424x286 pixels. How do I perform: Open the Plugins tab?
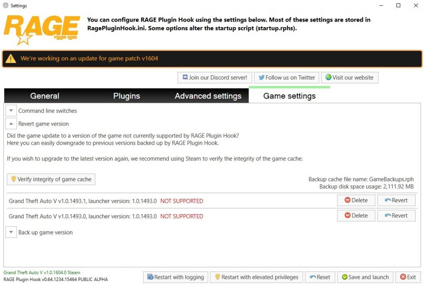(126, 96)
